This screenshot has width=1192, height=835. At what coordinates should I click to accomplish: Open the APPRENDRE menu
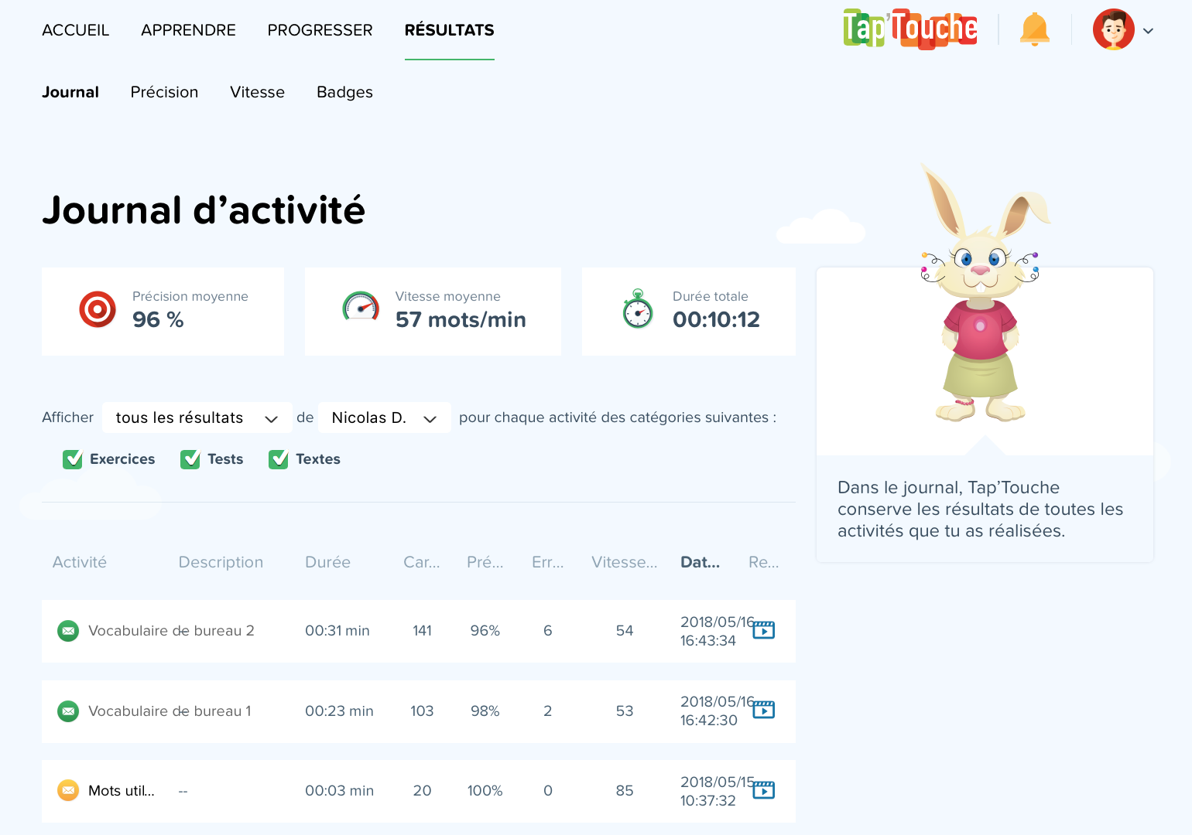click(x=188, y=30)
